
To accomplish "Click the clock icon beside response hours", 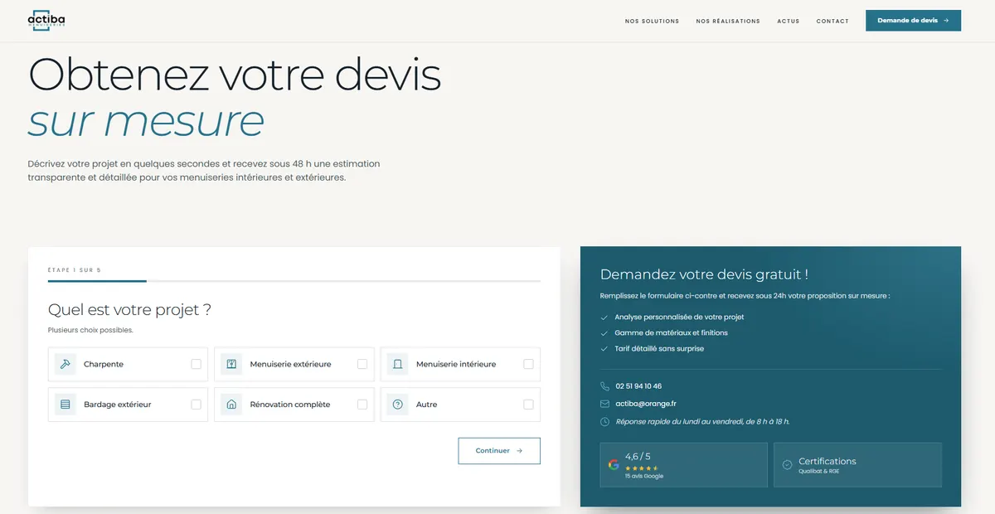I will tap(604, 422).
